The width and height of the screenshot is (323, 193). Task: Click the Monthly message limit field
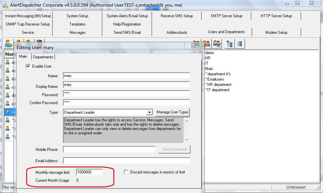[x=89, y=172]
